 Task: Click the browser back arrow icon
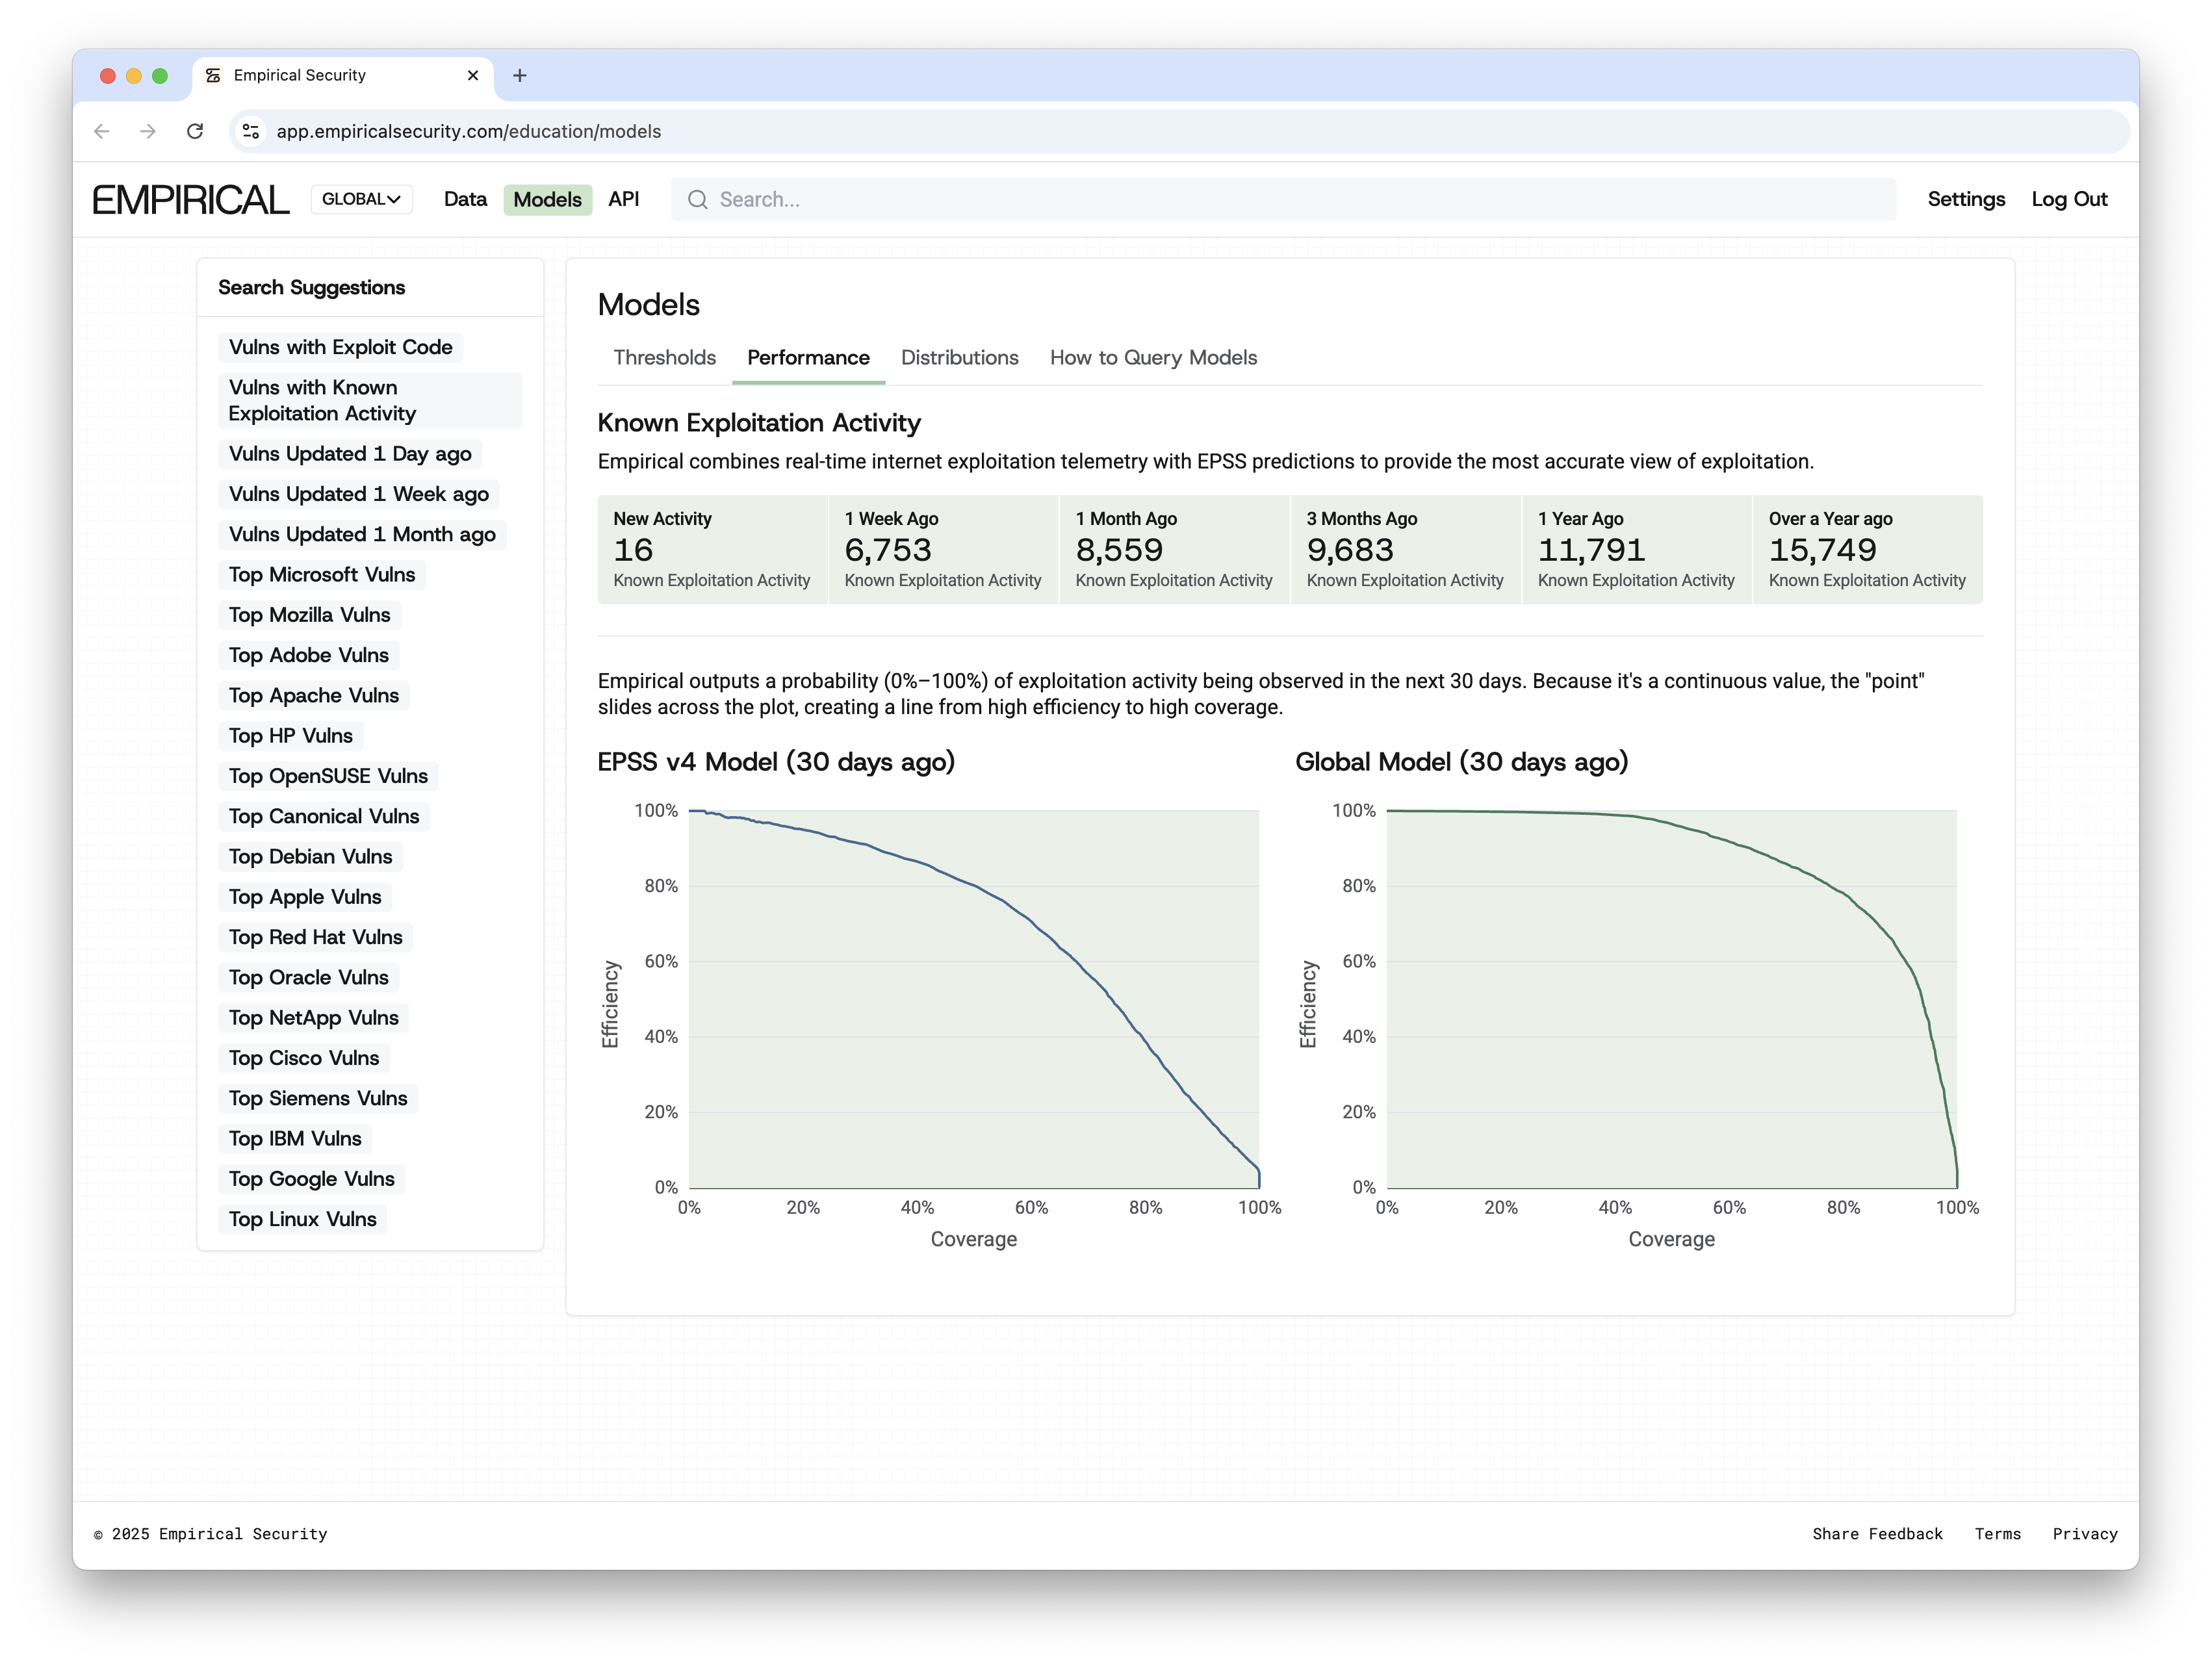(101, 131)
